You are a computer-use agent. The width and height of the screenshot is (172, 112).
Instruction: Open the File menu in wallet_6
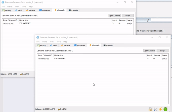(x=38, y=42)
